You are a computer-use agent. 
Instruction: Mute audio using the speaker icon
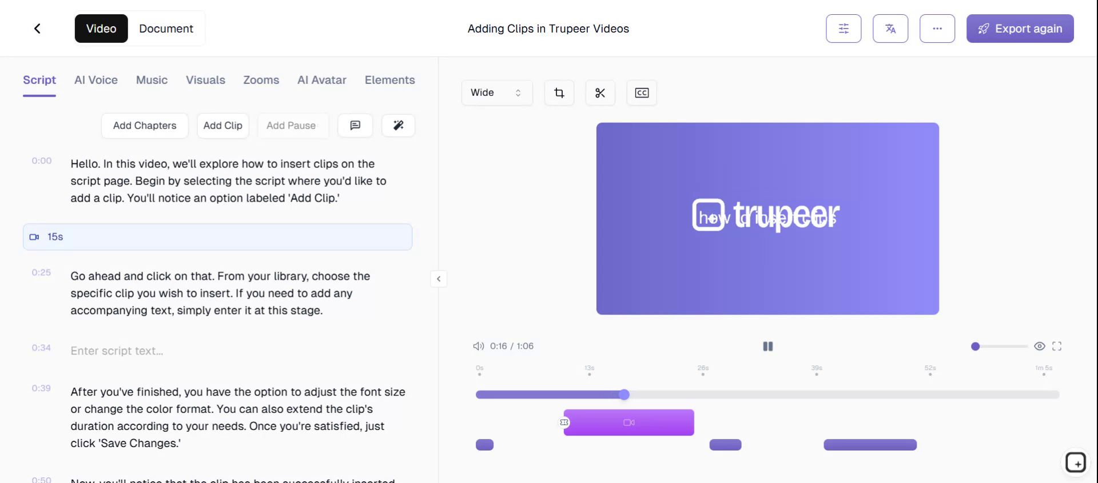coord(479,346)
